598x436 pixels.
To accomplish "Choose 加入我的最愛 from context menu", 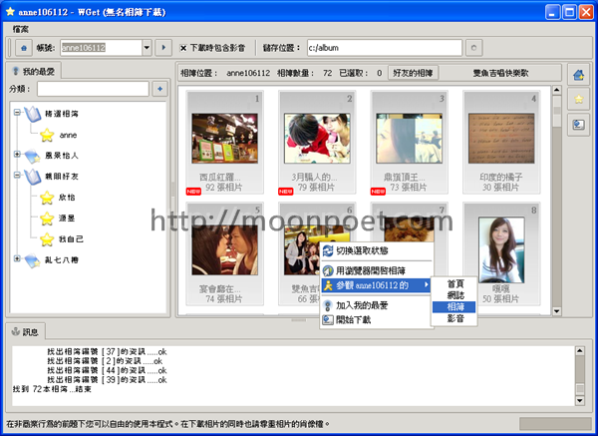I will point(377,305).
